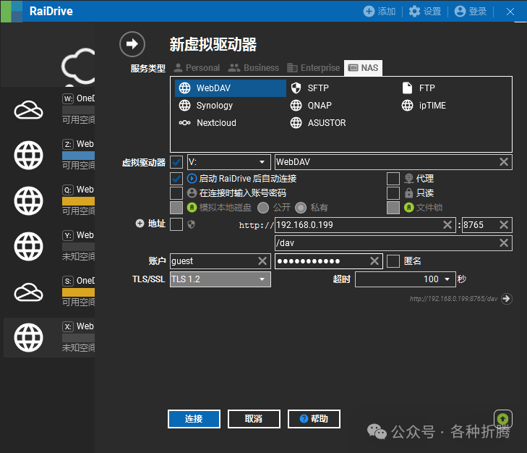The image size is (527, 453).
Task: Toggle 启动 RaiDrive 后自动连接 checkbox
Action: point(176,178)
